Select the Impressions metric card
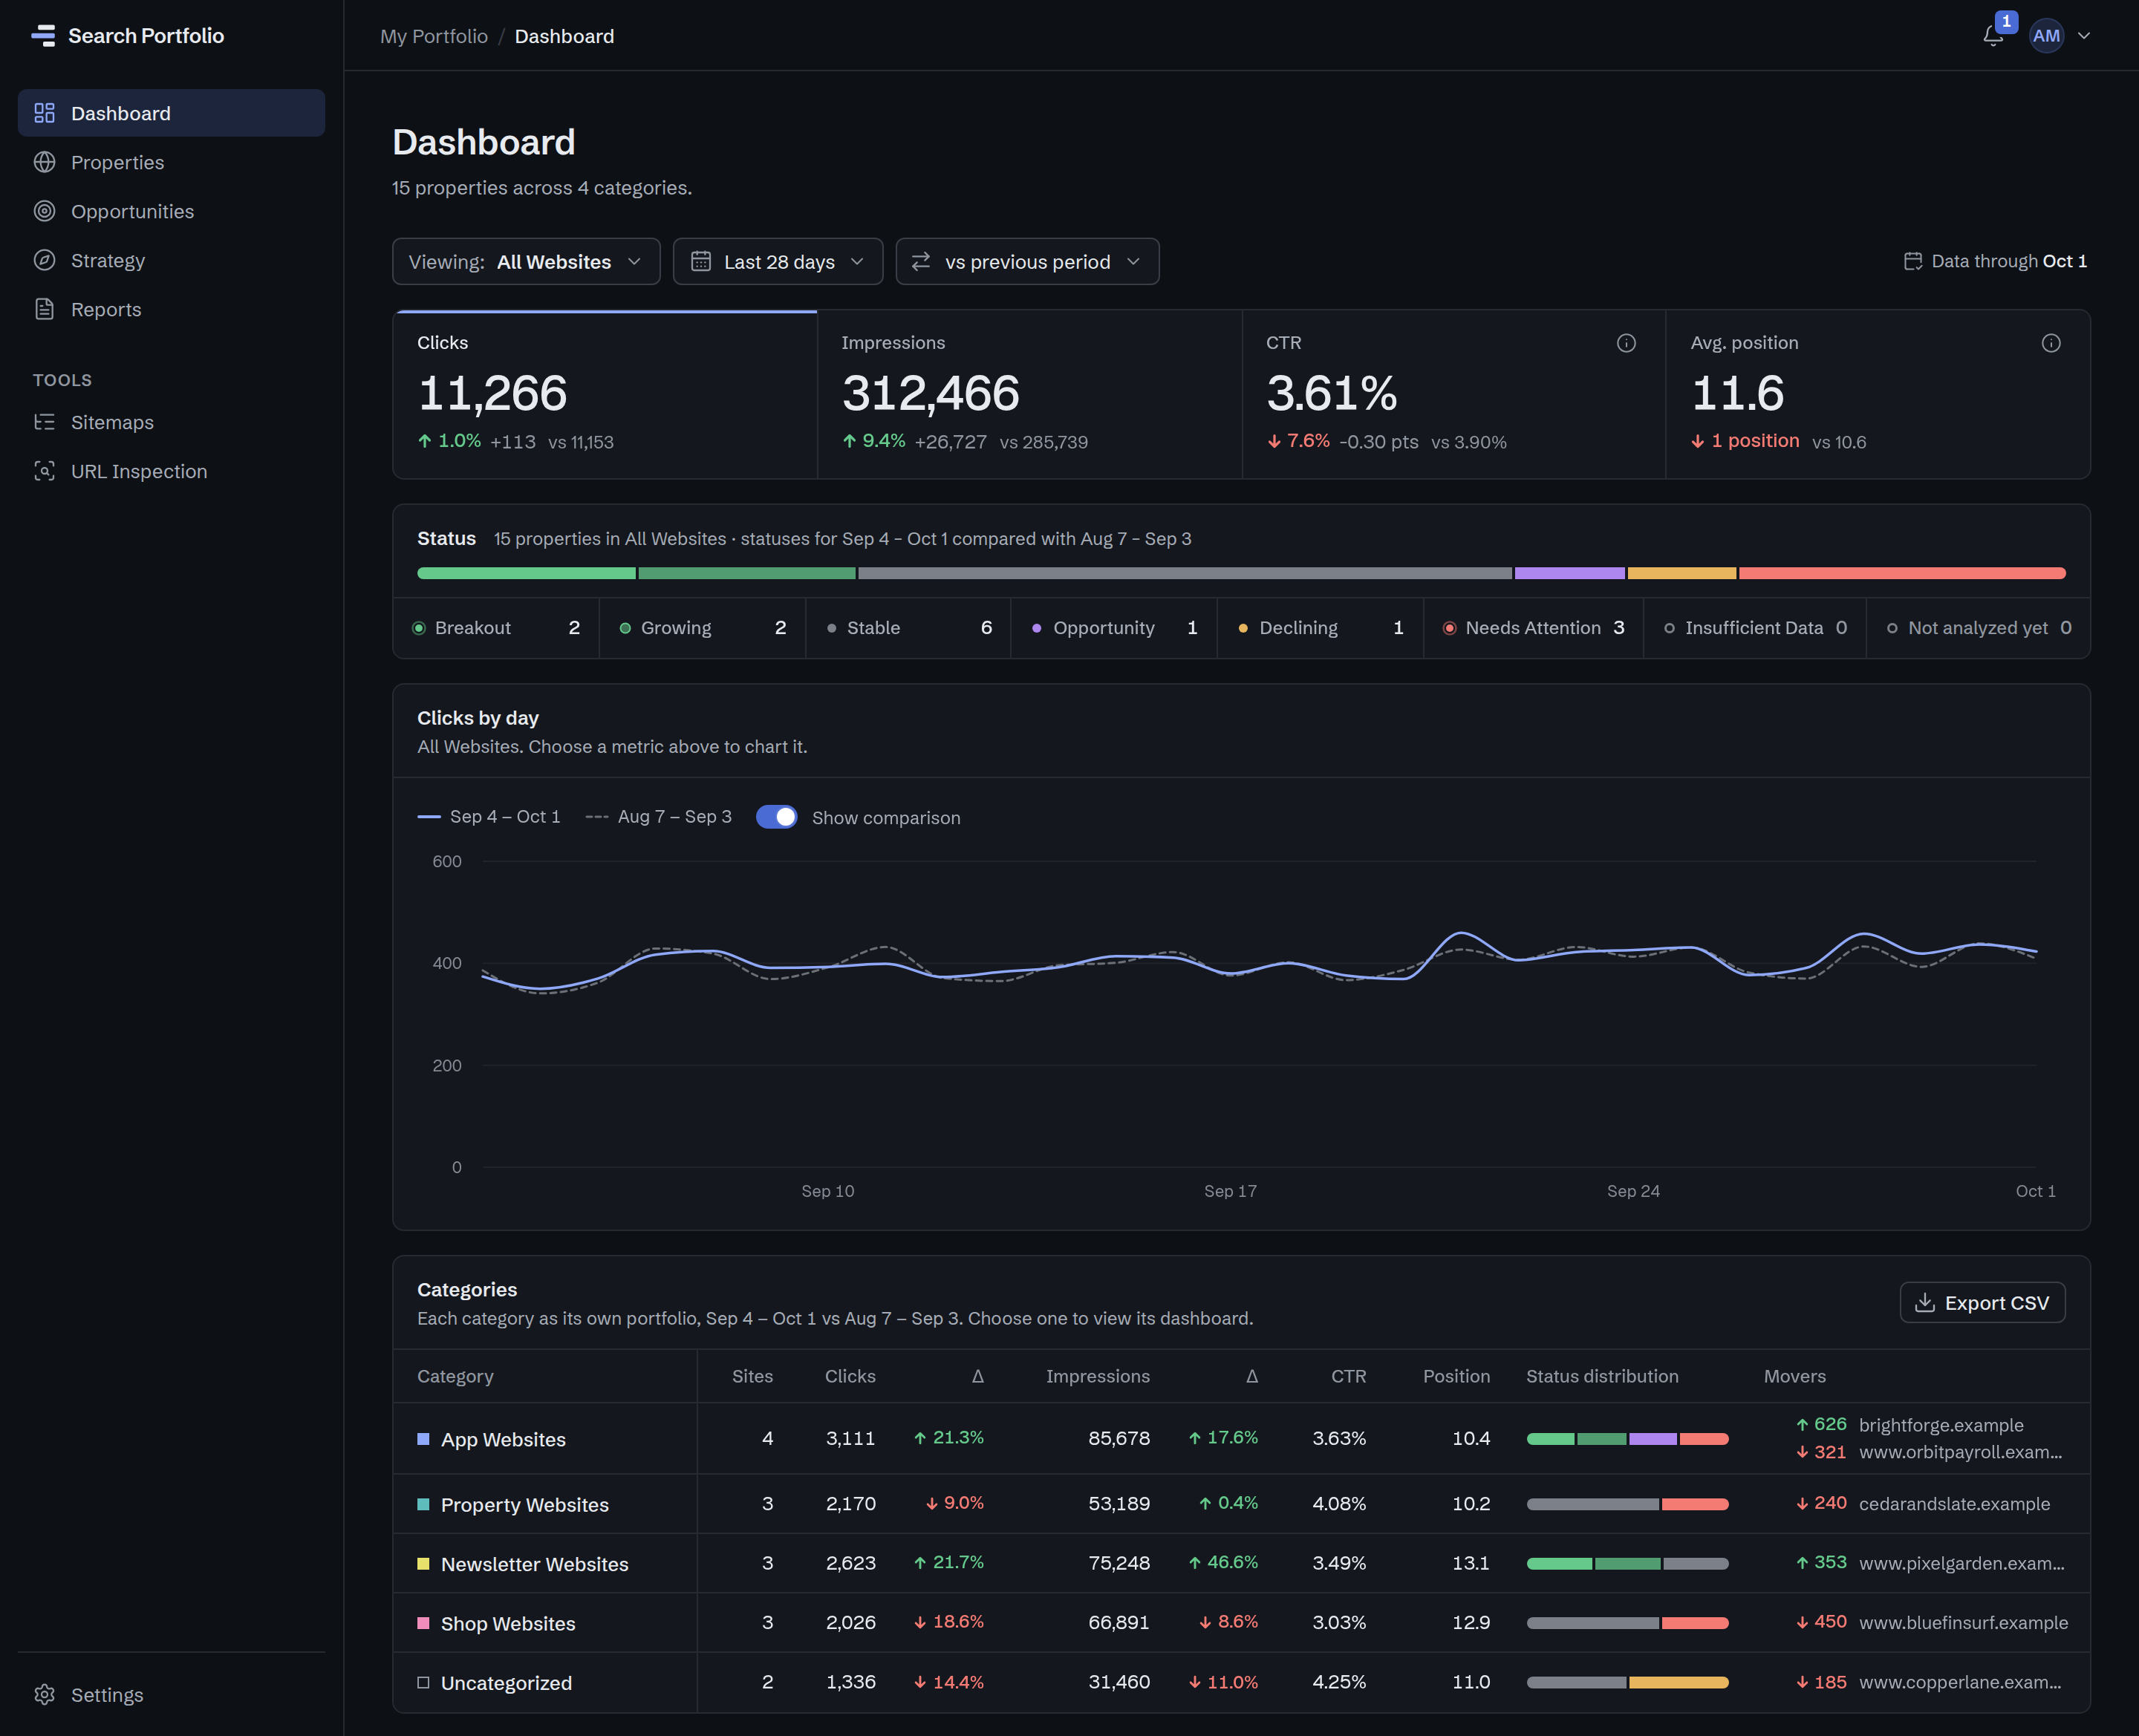This screenshot has height=1736, width=2139. (x=1029, y=394)
